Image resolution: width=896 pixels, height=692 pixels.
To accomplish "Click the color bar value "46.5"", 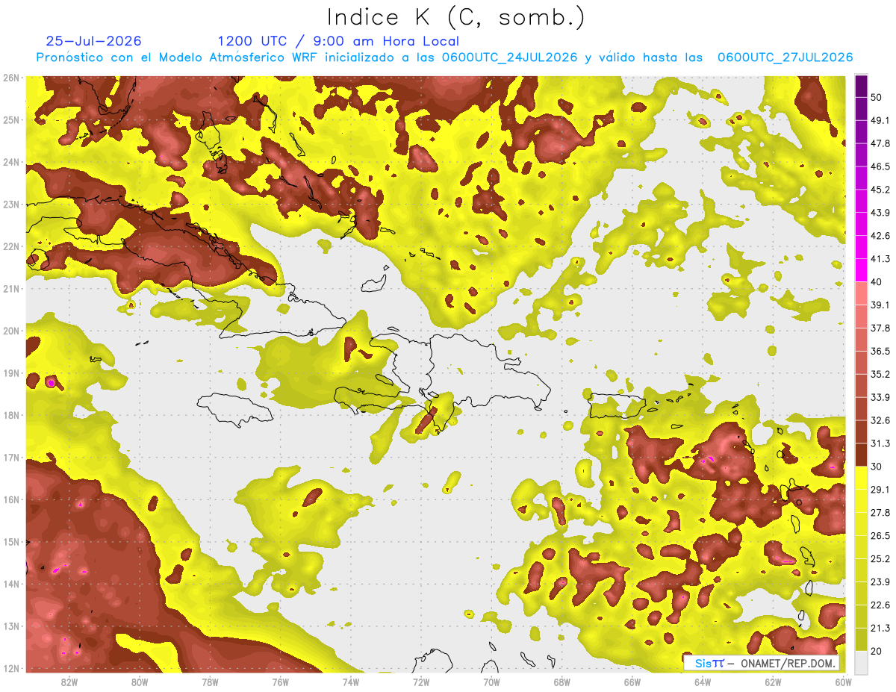I will pos(880,166).
